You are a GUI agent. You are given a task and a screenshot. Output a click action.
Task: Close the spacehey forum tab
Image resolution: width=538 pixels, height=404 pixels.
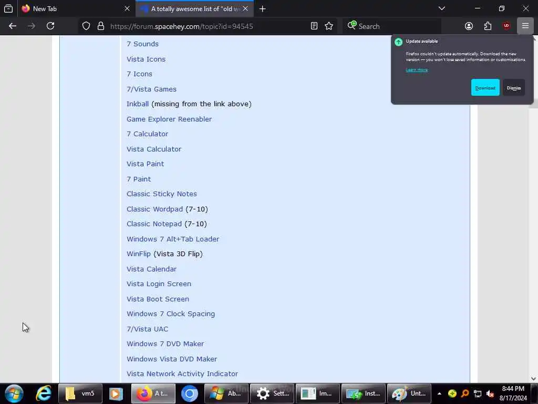point(245,8)
